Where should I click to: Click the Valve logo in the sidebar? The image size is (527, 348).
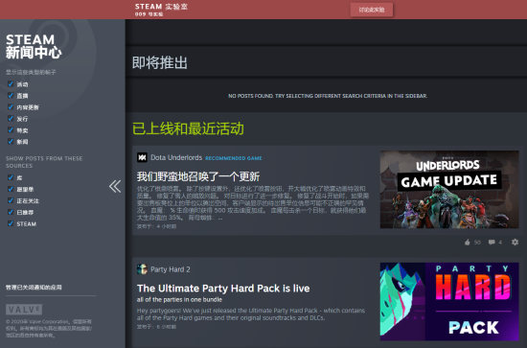[24, 310]
